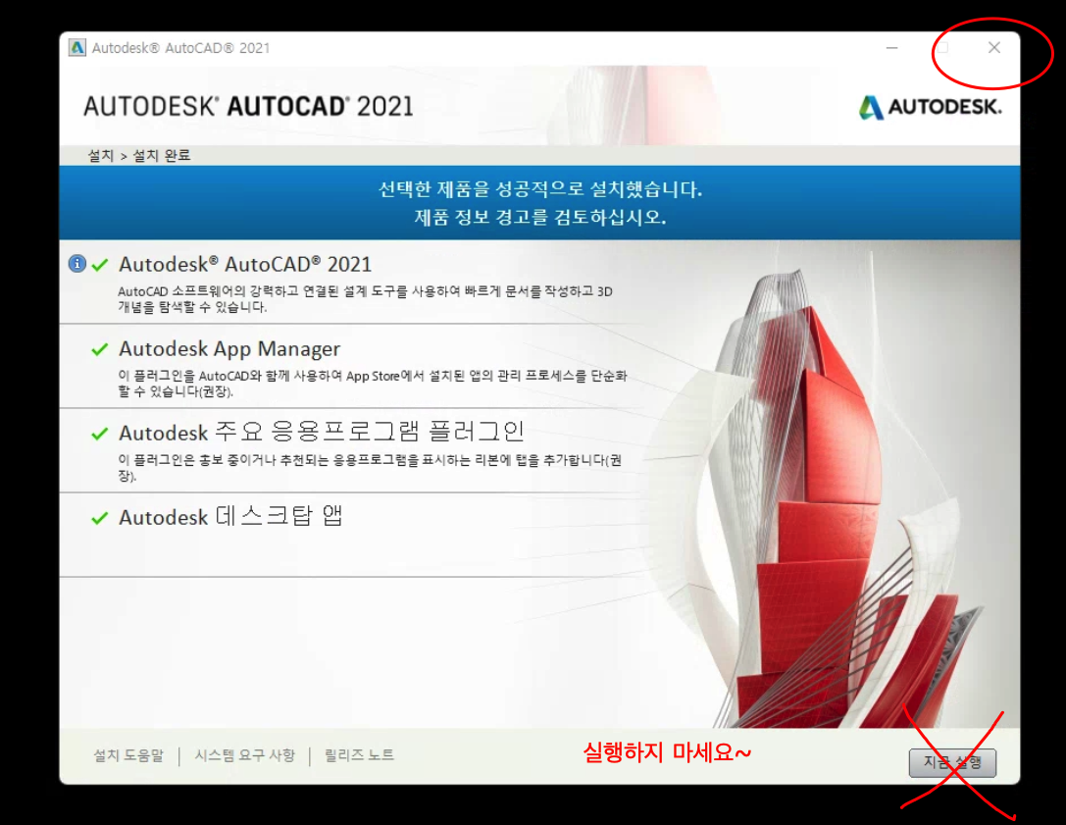Close the installer window with X
Image resolution: width=1066 pixels, height=825 pixels.
click(x=994, y=47)
